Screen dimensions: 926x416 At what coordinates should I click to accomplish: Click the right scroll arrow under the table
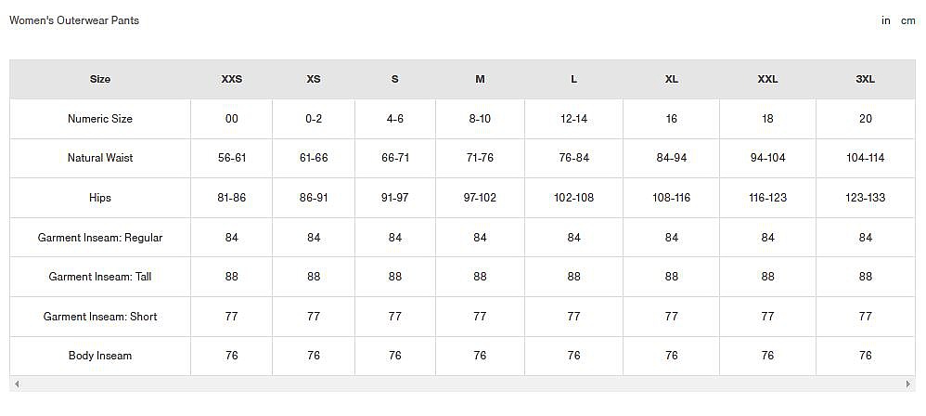pos(908,383)
